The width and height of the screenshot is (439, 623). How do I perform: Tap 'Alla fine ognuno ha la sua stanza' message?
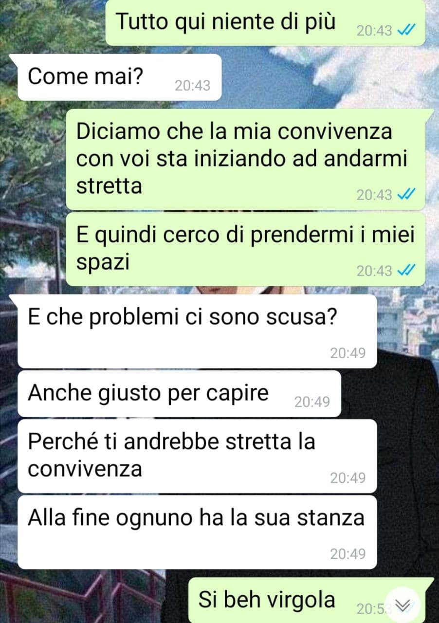click(x=197, y=532)
